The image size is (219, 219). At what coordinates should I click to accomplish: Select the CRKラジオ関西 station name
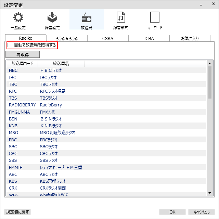coord(53,188)
